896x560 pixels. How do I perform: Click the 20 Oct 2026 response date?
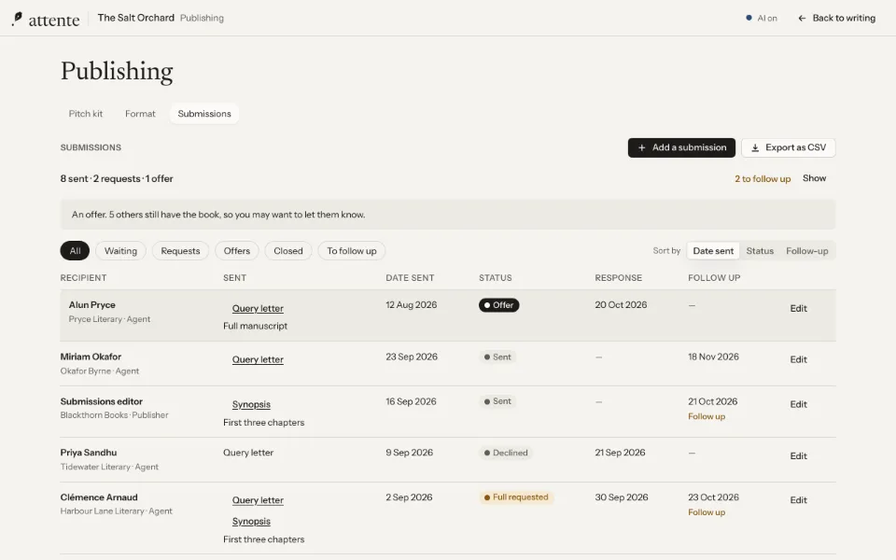pyautogui.click(x=621, y=305)
